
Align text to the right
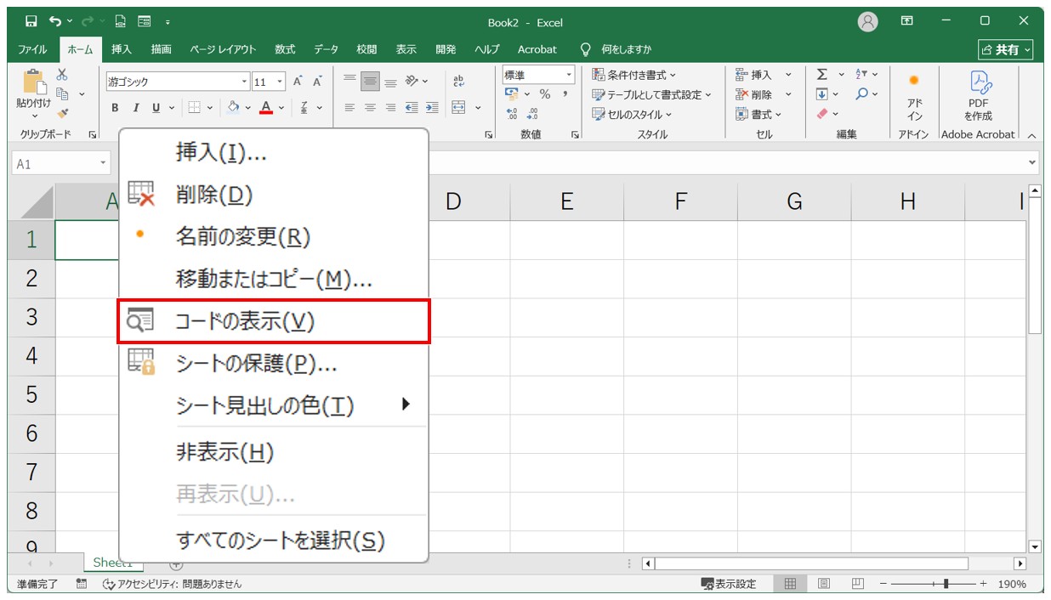pos(390,107)
